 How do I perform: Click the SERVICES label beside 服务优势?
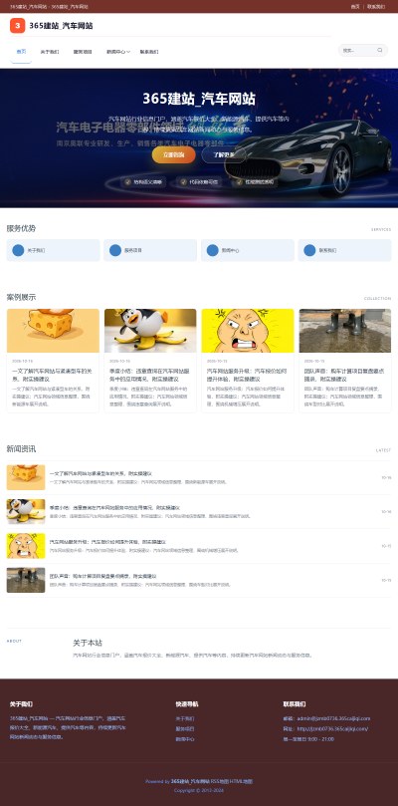coord(381,230)
